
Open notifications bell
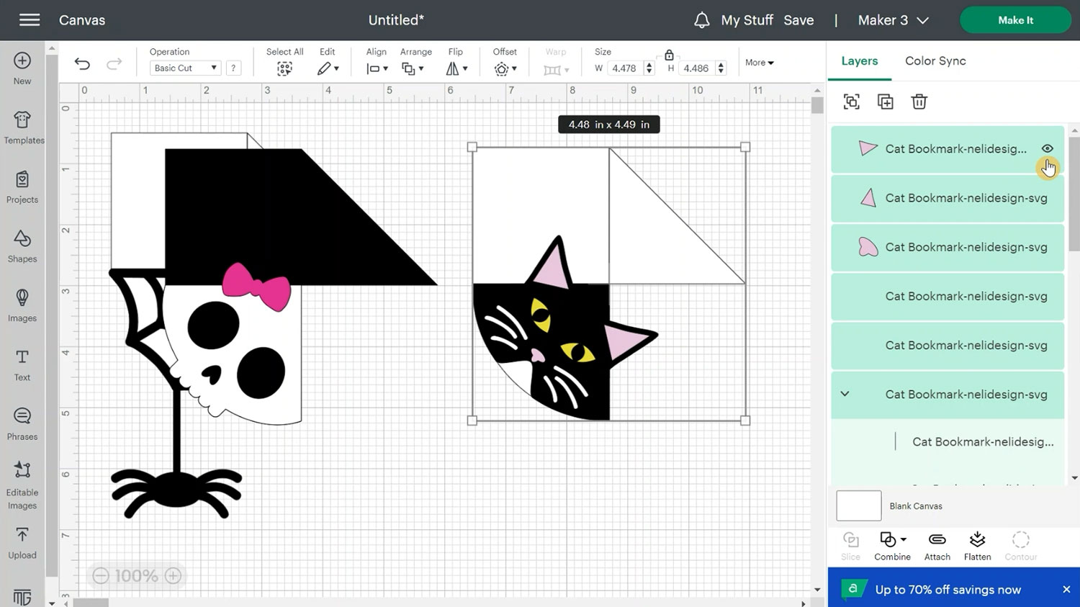(701, 20)
